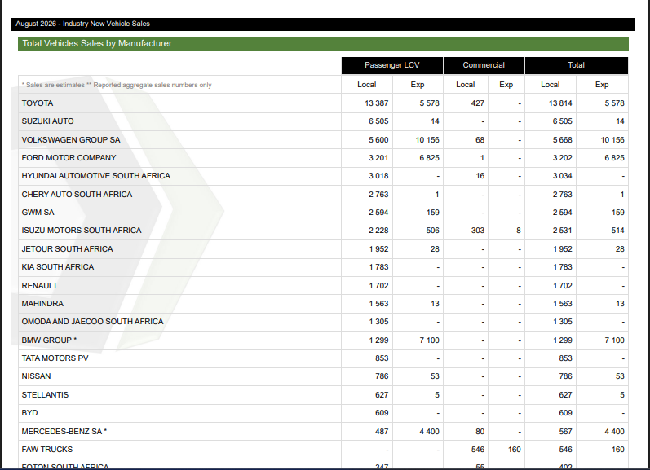
Task: Select Mercedes-Benz total local value 567
Action: (x=565, y=432)
